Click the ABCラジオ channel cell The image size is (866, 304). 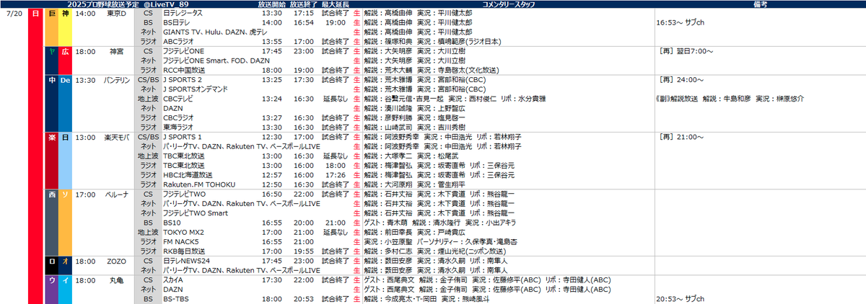(x=179, y=42)
